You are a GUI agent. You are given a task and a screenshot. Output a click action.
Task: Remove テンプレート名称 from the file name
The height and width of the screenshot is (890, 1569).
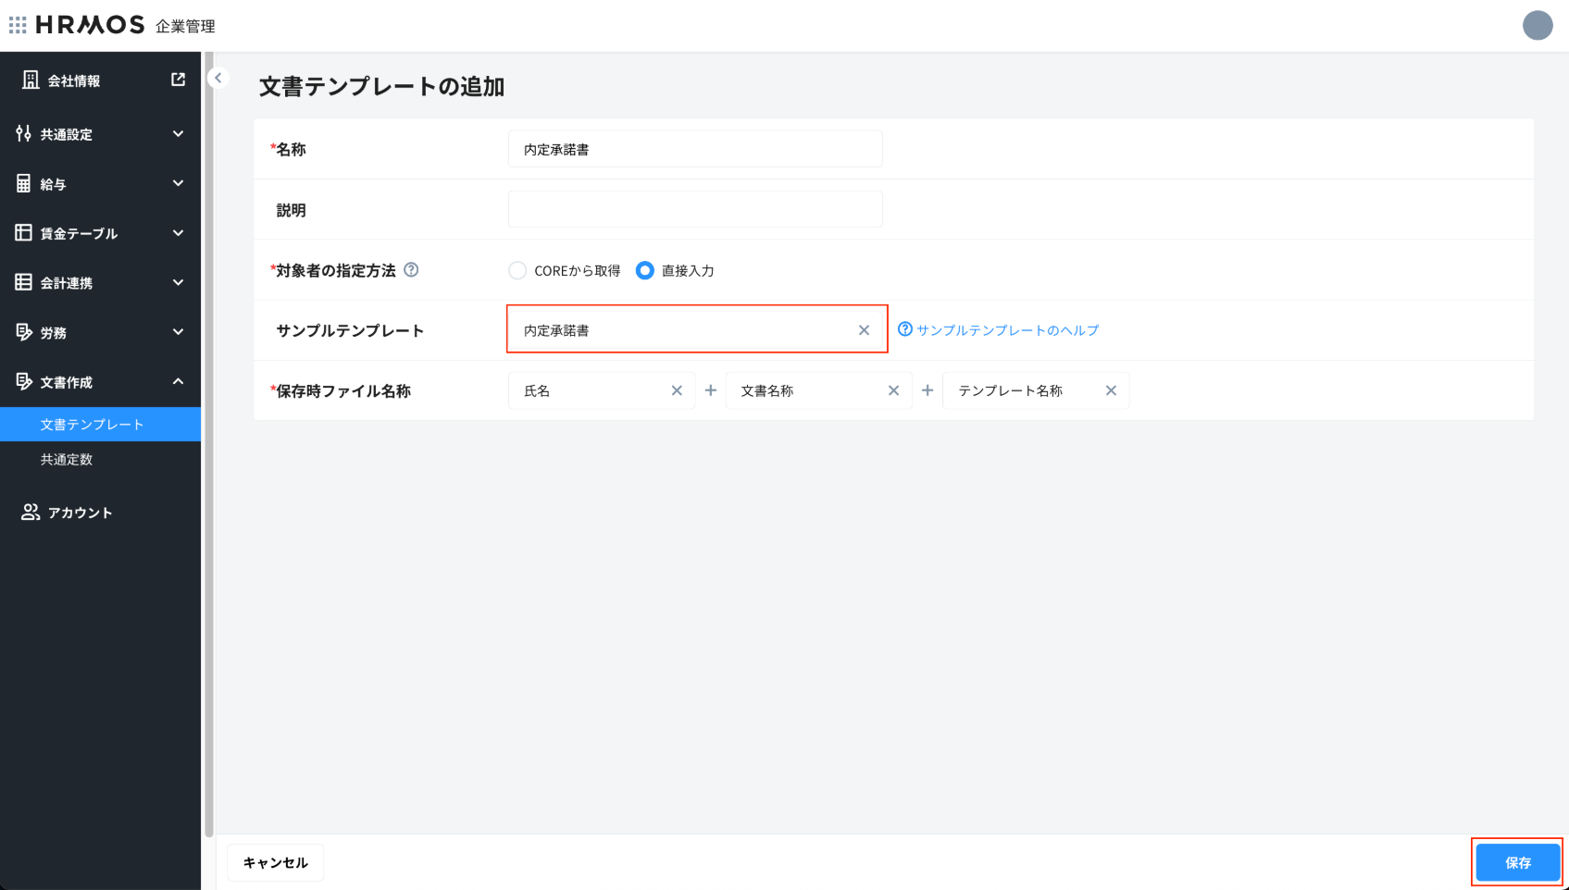pyautogui.click(x=1111, y=390)
